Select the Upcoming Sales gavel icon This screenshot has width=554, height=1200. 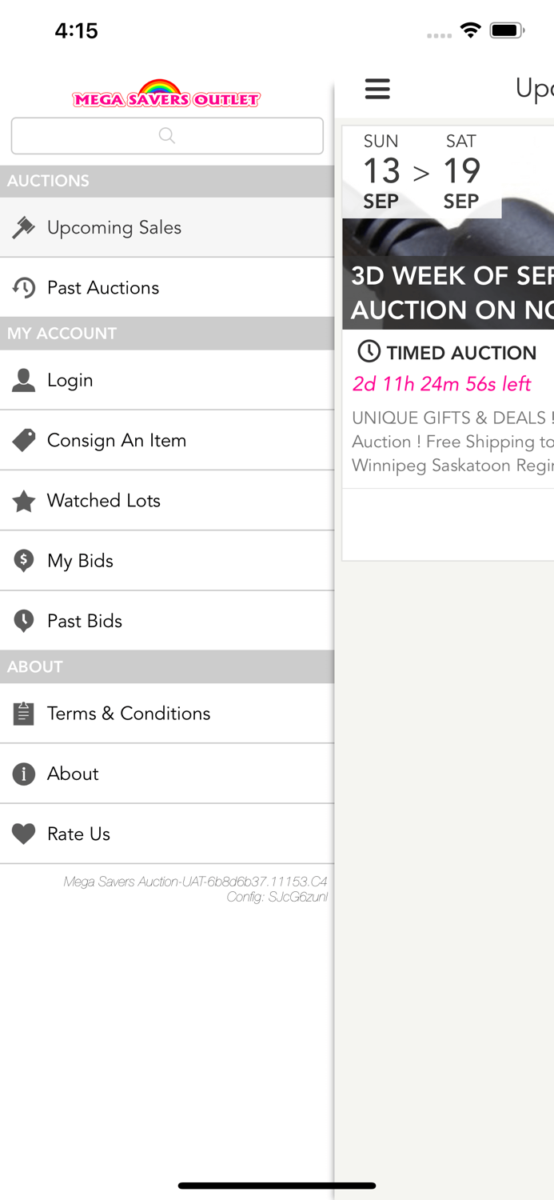pyautogui.click(x=24, y=227)
